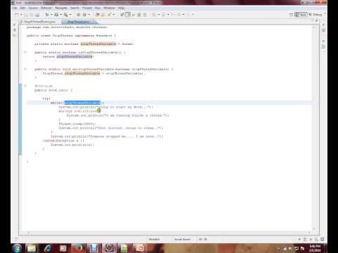Viewport: 338px width, 253px height.
Task: Click the New toolbar icon
Action: coord(17,15)
